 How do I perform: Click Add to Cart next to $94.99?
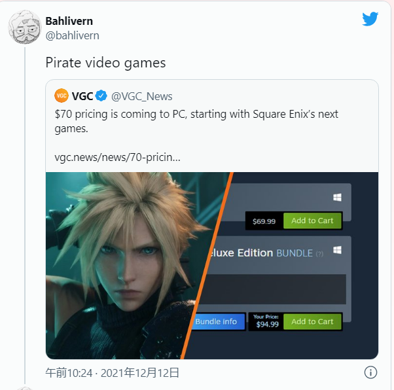(312, 321)
